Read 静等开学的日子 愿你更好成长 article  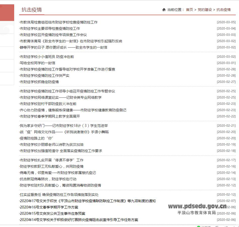coord(63,47)
